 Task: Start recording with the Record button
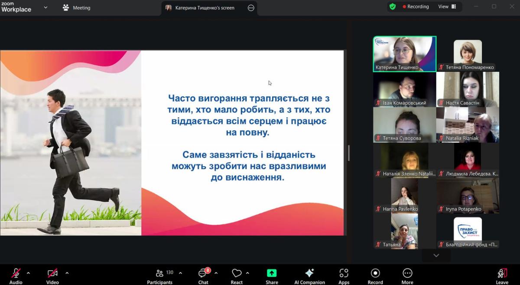click(375, 276)
